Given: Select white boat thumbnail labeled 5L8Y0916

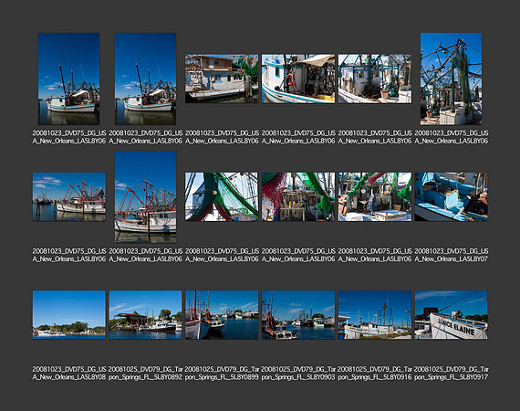Looking at the screenshot, I should coord(375,315).
